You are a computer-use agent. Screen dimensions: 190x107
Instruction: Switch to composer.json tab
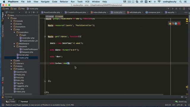tap(154, 12)
